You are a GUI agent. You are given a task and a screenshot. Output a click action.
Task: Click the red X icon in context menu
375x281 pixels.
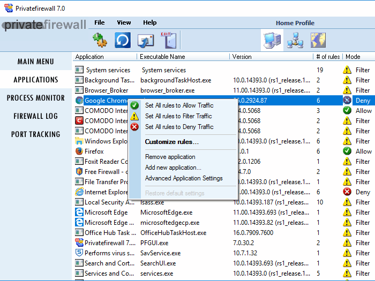[x=134, y=127]
